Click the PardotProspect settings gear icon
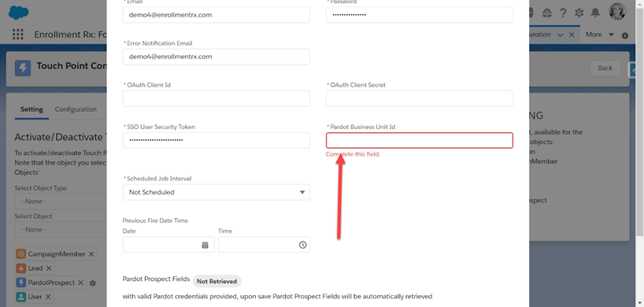644x307 pixels. click(x=93, y=283)
